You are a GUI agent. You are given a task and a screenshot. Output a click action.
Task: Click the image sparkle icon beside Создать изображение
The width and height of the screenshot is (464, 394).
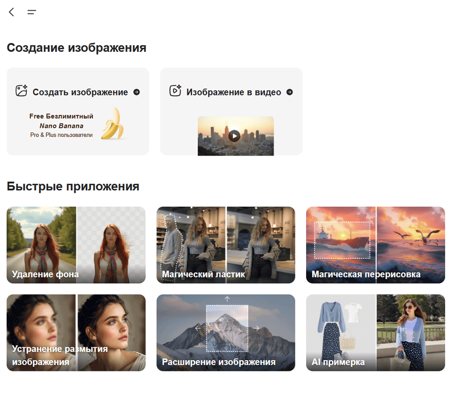(x=22, y=91)
